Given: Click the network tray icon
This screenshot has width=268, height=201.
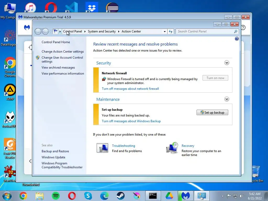Looking at the screenshot, I should tap(235, 196).
